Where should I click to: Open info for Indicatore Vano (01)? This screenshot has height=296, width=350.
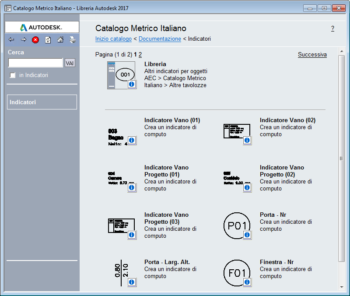coord(132,140)
